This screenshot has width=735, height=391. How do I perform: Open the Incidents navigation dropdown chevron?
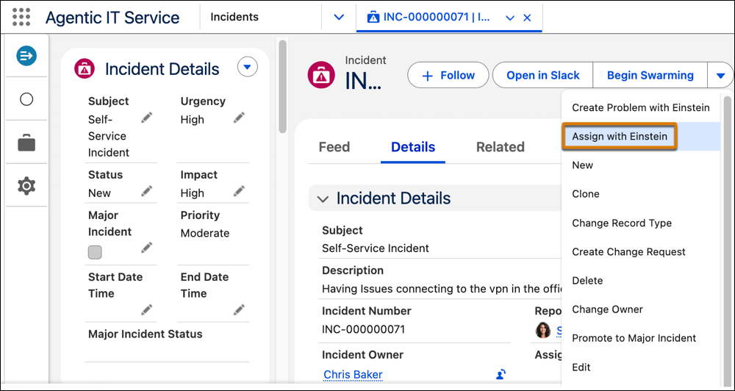[338, 18]
